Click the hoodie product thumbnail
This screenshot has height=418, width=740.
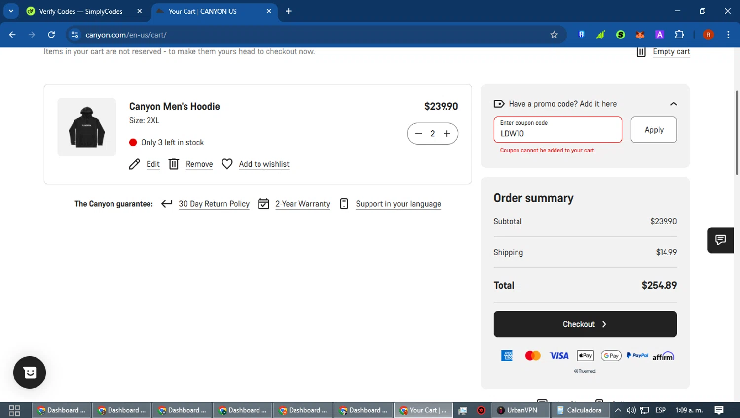pyautogui.click(x=87, y=127)
